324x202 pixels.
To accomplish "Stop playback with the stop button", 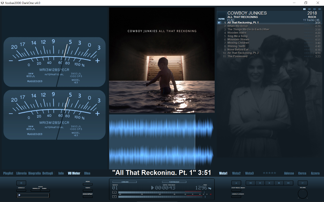I will (279, 183).
